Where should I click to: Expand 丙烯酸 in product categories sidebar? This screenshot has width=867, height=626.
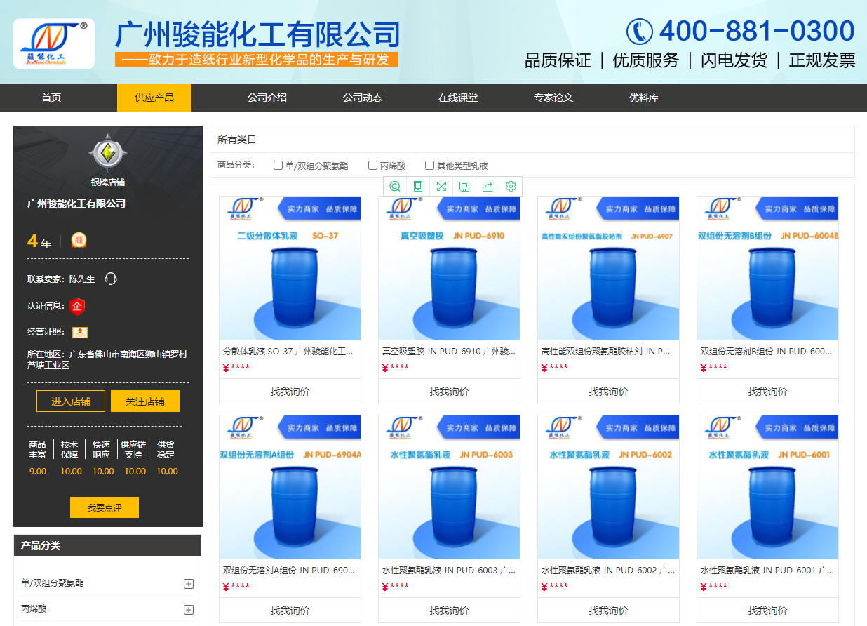click(188, 610)
